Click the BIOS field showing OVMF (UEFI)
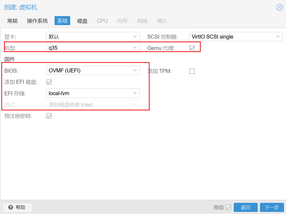Screen dimensions: 286x214 pyautogui.click(x=93, y=71)
